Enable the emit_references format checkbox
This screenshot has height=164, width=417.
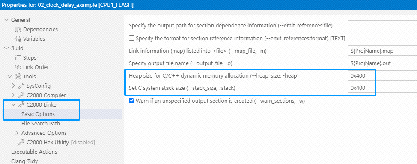[x=131, y=38]
